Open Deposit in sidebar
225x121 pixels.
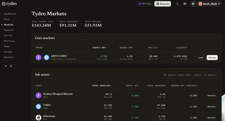(9, 30)
